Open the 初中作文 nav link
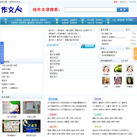 pyautogui.click(x=27, y=20)
